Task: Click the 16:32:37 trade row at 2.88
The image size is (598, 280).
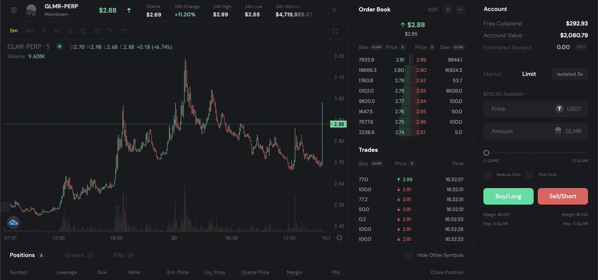Action: (411, 180)
